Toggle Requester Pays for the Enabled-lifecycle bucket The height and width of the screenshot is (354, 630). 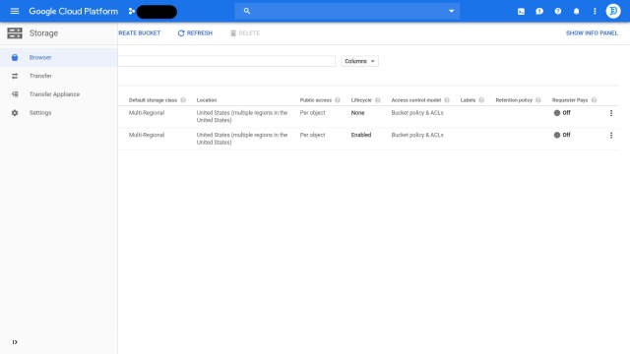(x=562, y=135)
